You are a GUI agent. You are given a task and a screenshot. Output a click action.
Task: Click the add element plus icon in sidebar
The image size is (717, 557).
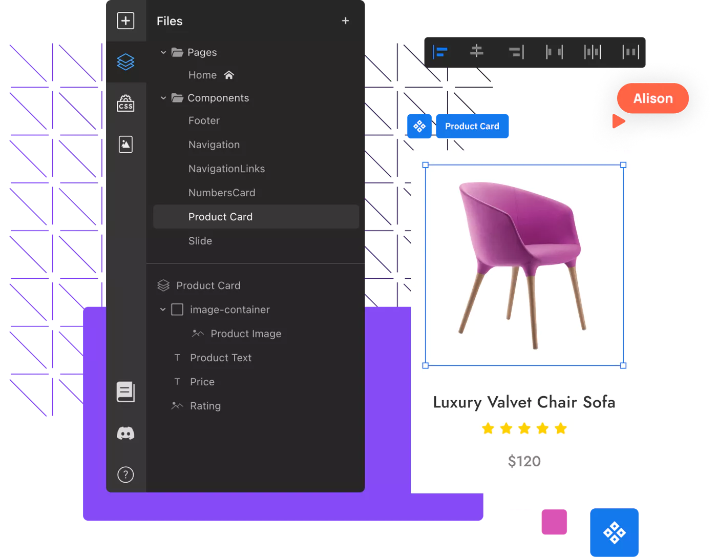coord(125,21)
